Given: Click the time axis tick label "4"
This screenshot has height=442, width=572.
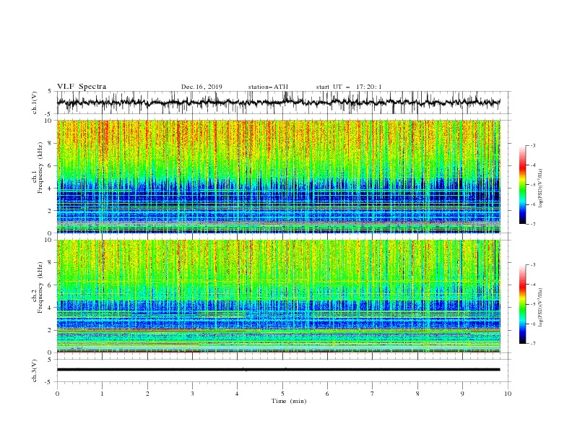Looking at the screenshot, I should click(237, 394).
